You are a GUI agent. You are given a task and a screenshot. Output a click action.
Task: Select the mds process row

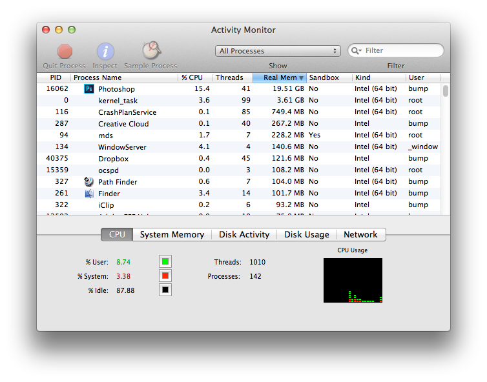coord(238,136)
